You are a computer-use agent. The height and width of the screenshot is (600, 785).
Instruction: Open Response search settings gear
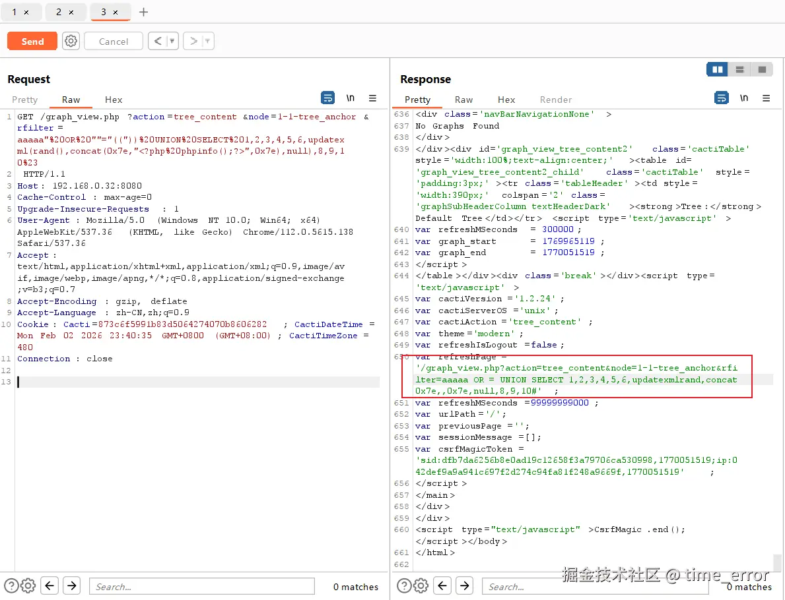(421, 585)
